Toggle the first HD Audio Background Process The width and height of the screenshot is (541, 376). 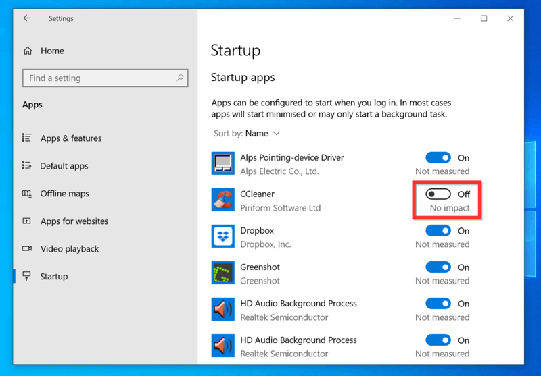(438, 304)
